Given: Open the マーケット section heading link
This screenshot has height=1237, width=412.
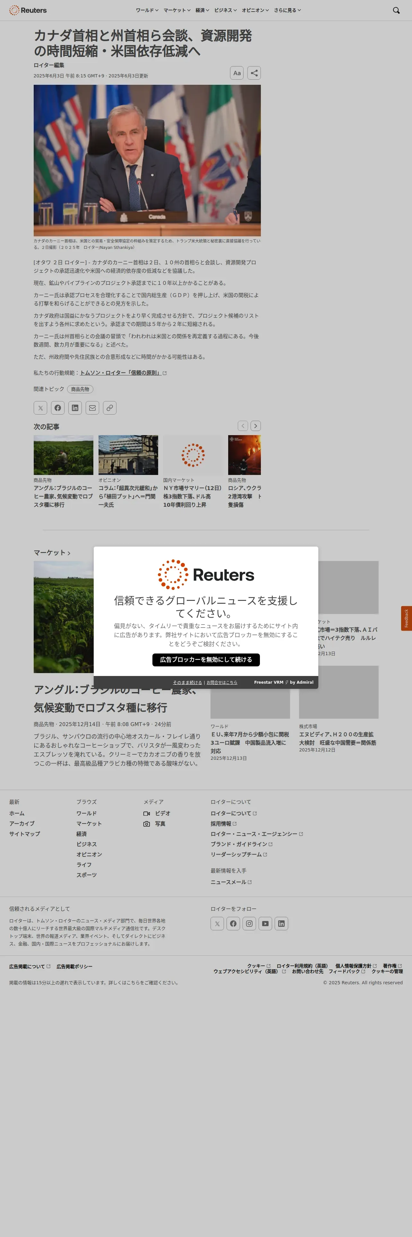Looking at the screenshot, I should coord(52,553).
